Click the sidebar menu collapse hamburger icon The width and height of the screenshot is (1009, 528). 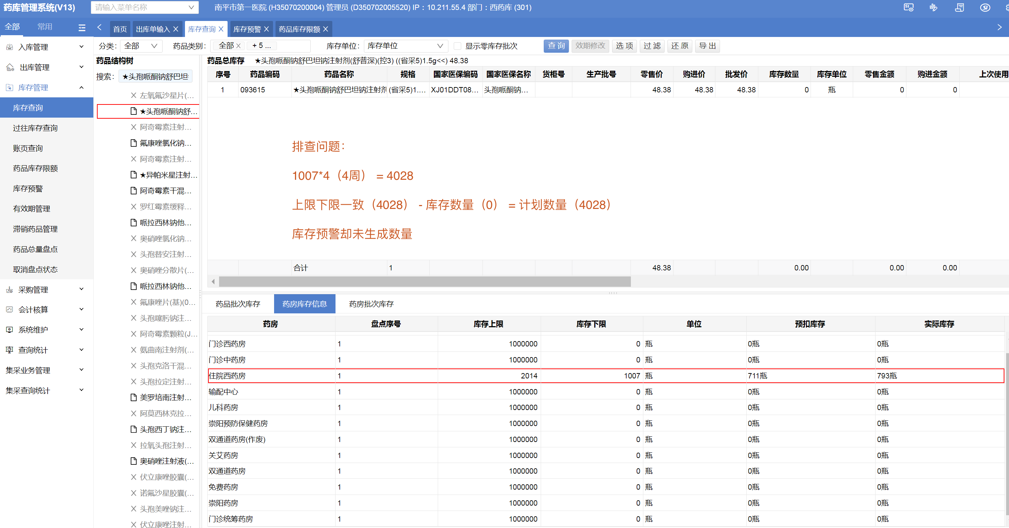(x=82, y=28)
